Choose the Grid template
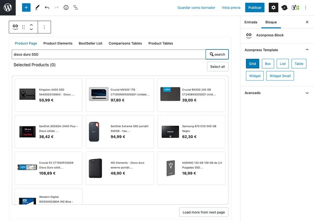The image size is (314, 222). (x=252, y=63)
